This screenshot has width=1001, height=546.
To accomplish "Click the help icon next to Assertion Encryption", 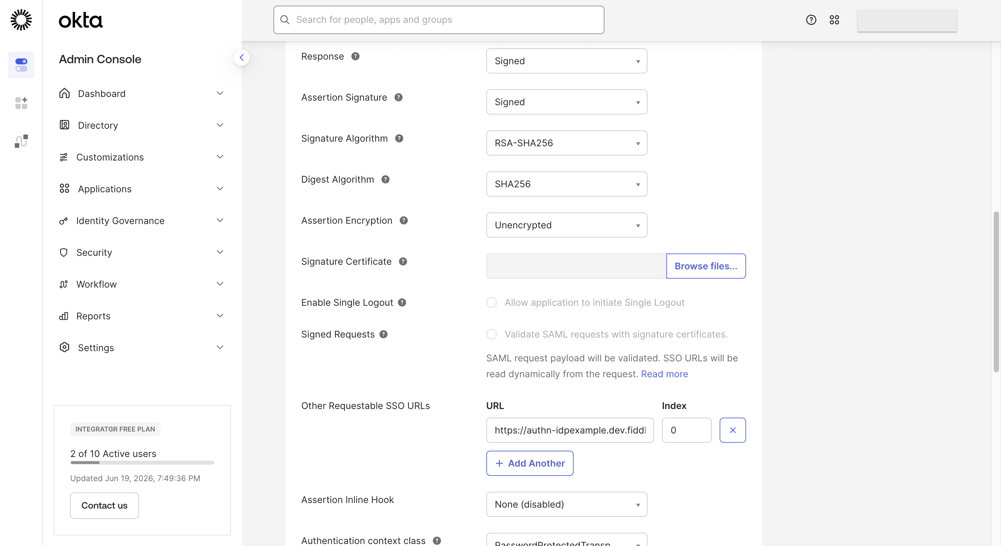I will 404,221.
